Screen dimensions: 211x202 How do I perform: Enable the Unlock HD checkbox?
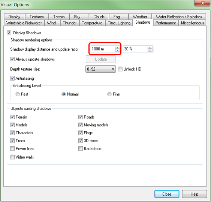[x=120, y=69]
